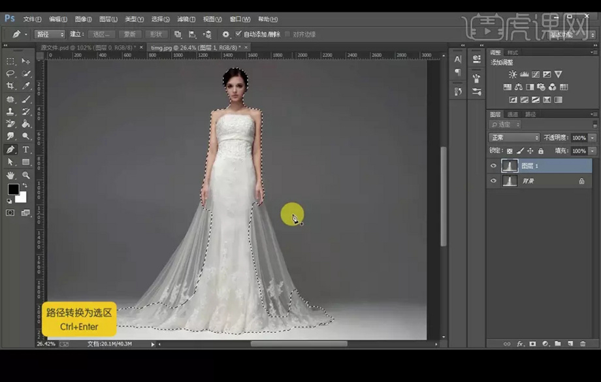Open the Pen tool preset picker arrow
The height and width of the screenshot is (382, 601).
(26, 35)
